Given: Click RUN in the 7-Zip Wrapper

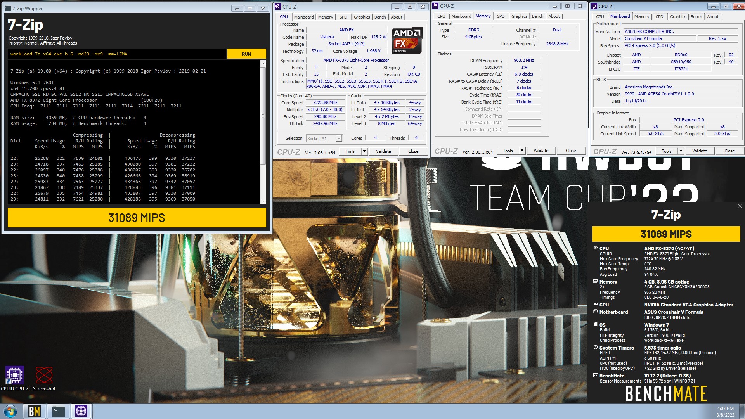Looking at the screenshot, I should point(246,54).
